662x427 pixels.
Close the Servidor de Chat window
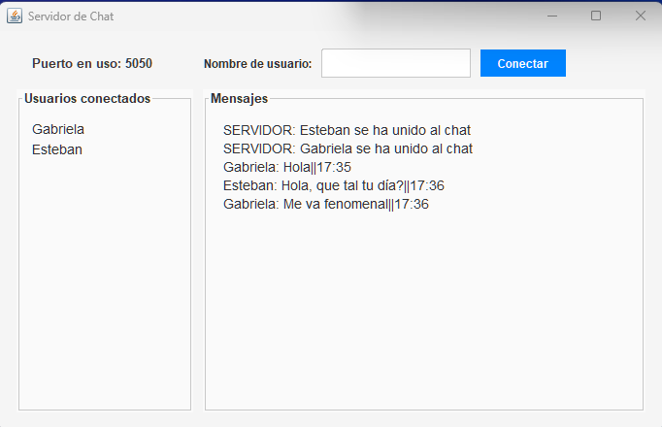coord(640,16)
